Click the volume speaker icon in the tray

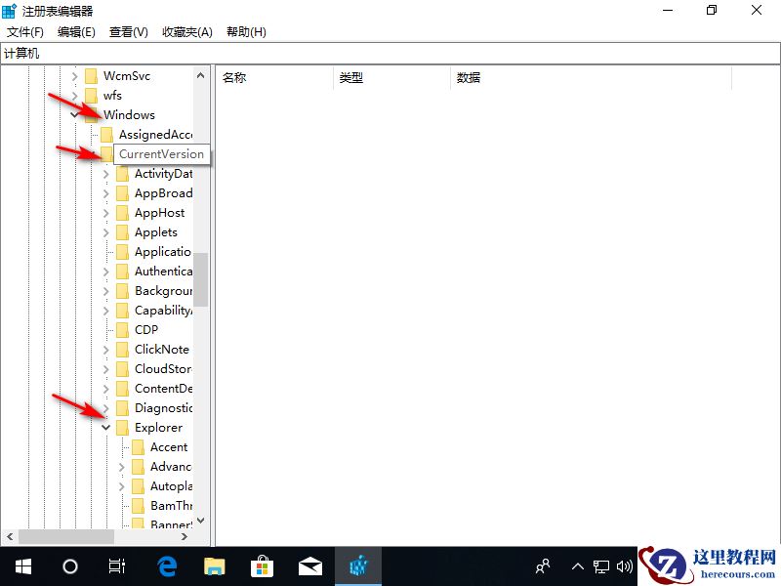[625, 565]
